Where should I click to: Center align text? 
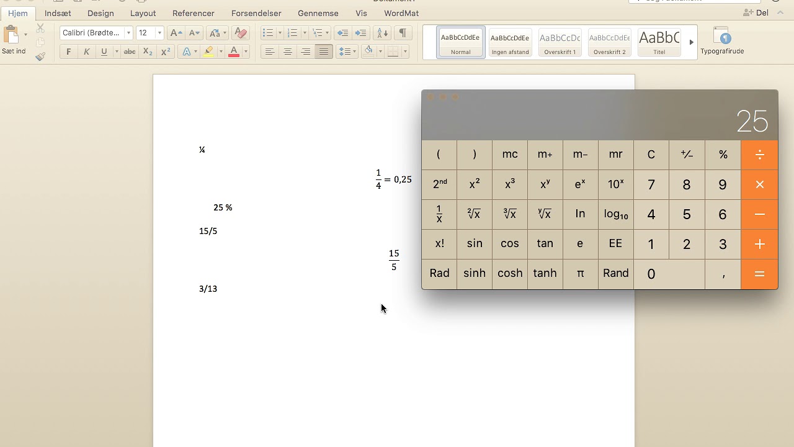click(x=288, y=52)
